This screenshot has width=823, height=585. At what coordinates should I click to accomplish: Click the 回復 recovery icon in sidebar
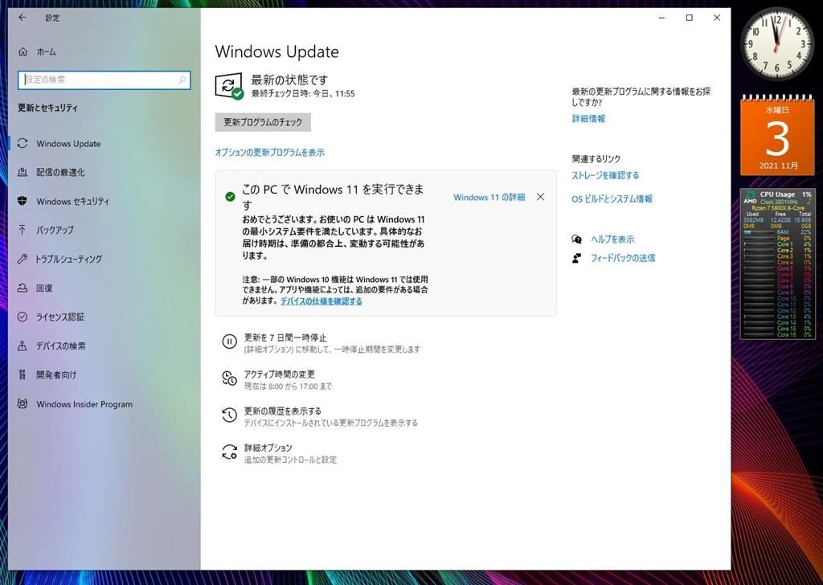[x=22, y=288]
